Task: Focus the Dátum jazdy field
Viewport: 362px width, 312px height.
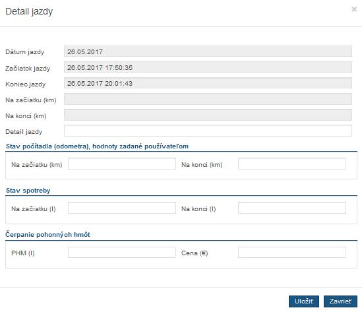Action: point(208,51)
